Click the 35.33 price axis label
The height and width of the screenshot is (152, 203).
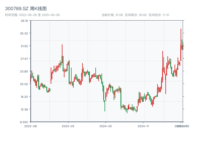coord(24,33)
